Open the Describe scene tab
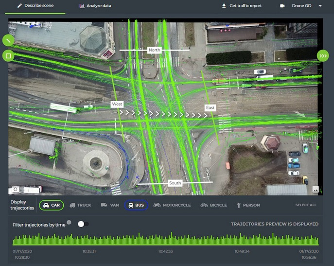 35,6
